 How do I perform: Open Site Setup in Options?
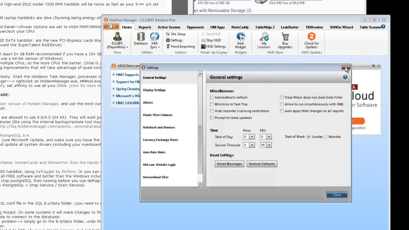[175, 34]
